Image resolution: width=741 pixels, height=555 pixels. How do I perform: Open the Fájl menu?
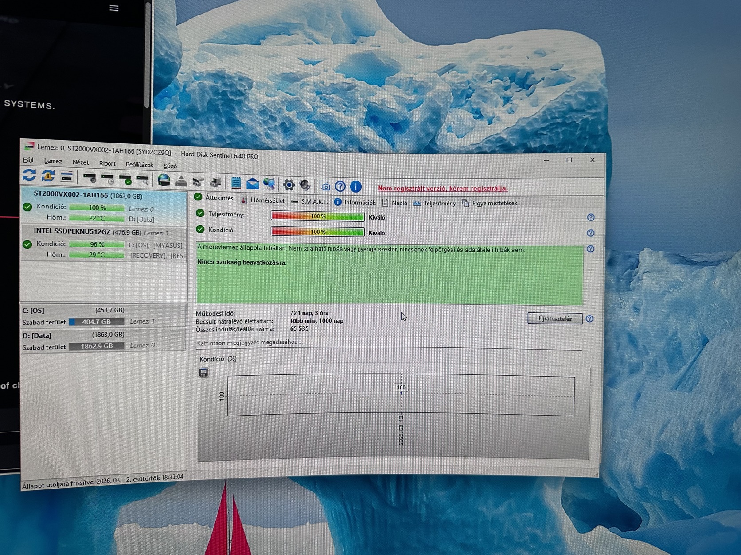point(28,160)
